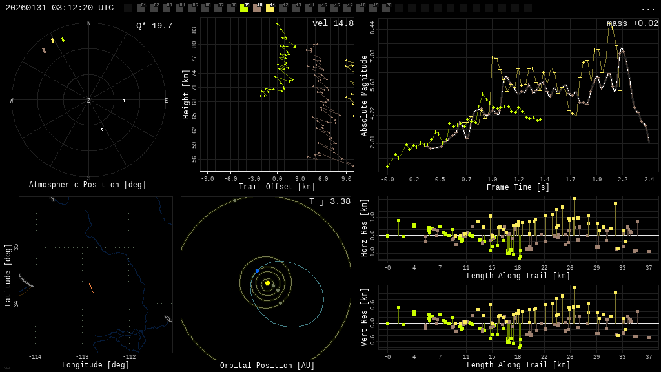
Task: Click the lime station 09 swatch
Action: tap(243, 8)
